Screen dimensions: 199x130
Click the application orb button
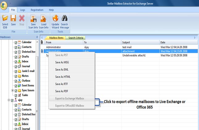coord(4,5)
